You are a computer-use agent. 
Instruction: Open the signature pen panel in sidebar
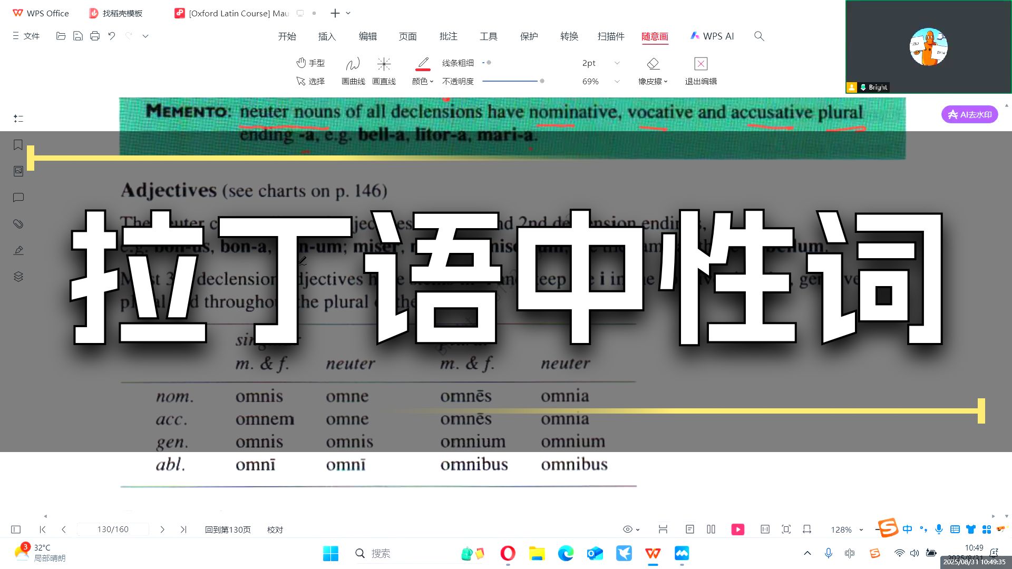pos(18,250)
